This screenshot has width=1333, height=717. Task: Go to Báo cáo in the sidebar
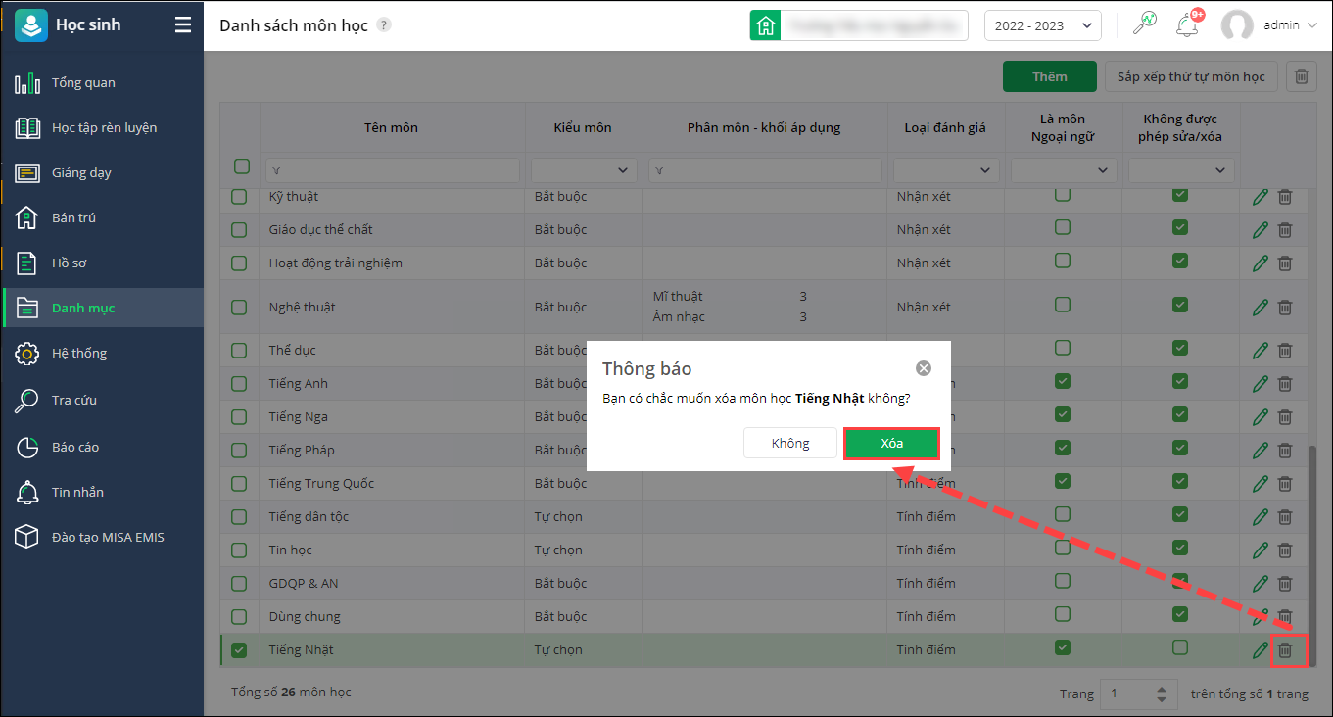click(x=75, y=447)
